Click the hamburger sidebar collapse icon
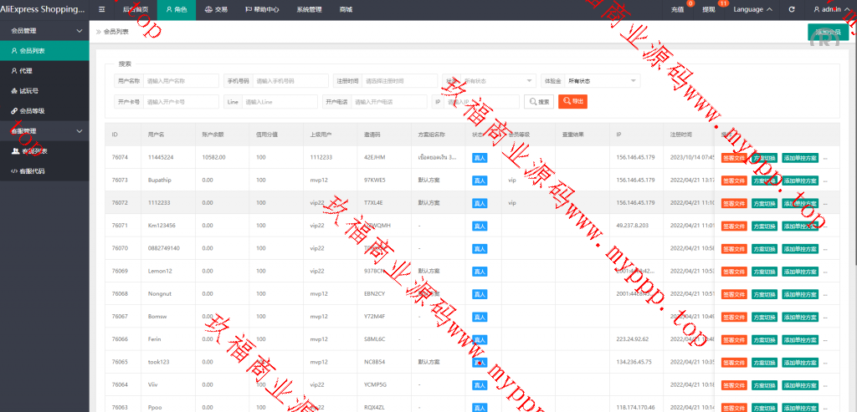 coord(102,9)
